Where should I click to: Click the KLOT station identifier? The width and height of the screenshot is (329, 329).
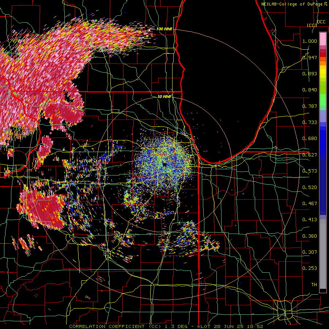205,326
